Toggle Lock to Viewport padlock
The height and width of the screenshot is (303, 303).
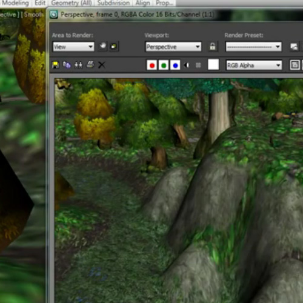(x=213, y=47)
